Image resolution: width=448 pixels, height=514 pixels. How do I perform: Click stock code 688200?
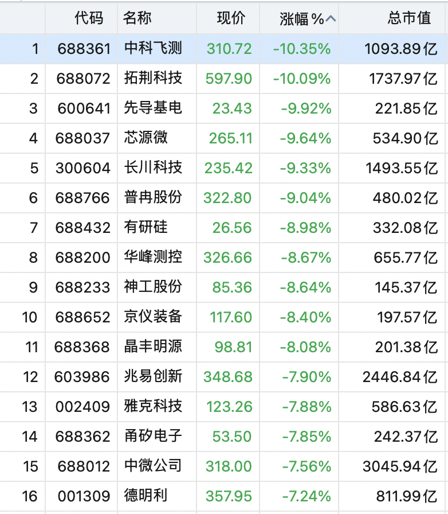coord(83,258)
